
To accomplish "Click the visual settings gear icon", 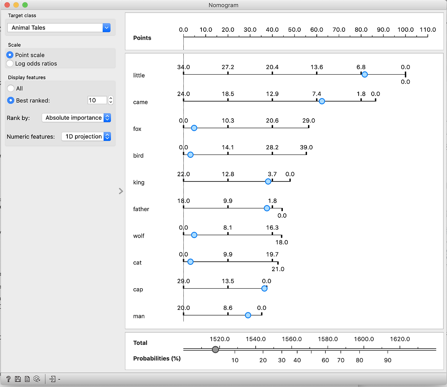I will [x=37, y=379].
